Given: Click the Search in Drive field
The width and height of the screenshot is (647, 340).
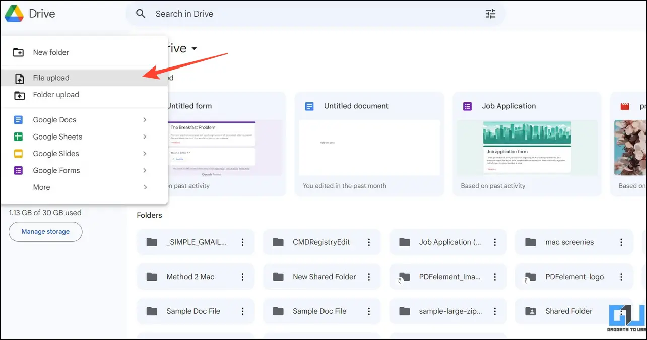Looking at the screenshot, I should [315, 14].
